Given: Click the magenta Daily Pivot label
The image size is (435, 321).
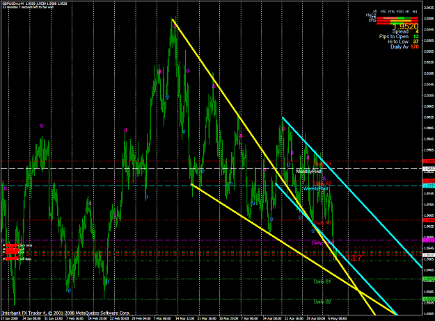Looking at the screenshot, I should [322, 243].
